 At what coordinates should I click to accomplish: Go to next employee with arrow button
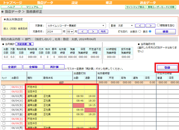pos(151,26)
